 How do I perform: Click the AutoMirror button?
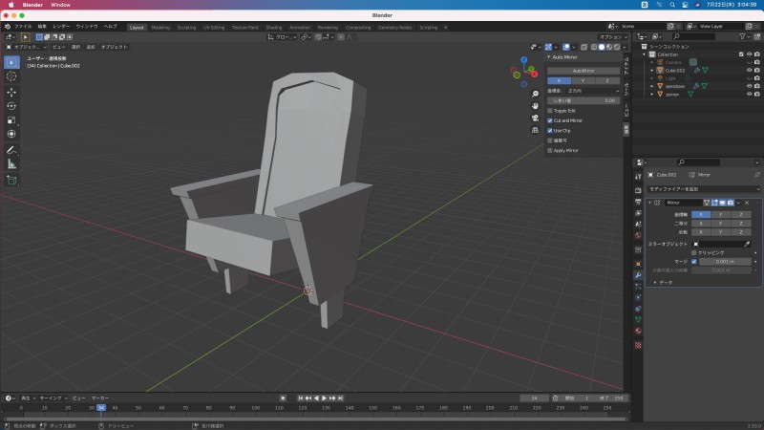click(583, 71)
